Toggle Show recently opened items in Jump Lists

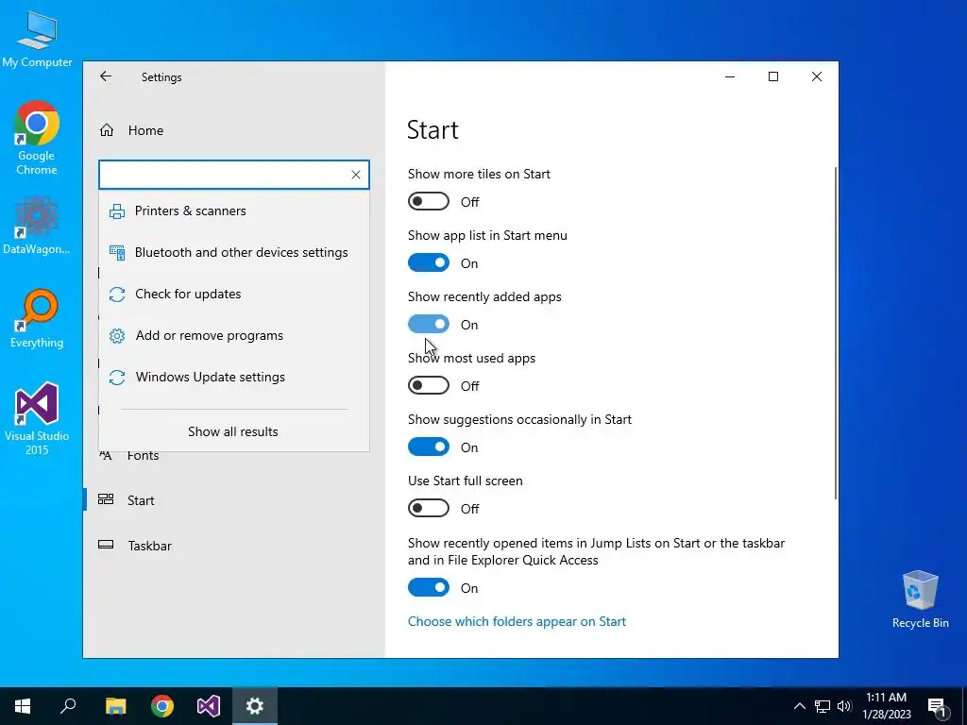[429, 587]
